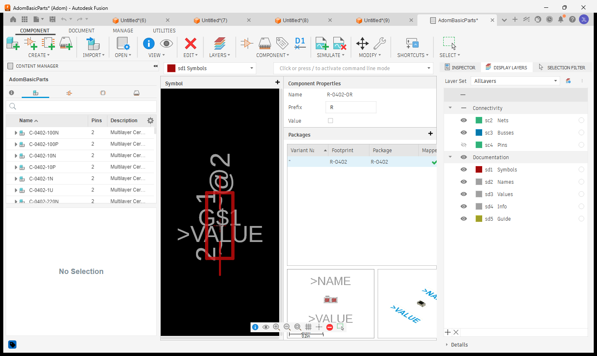Screen dimensions: 597x356
Task: Click the Import icon in the toolbar
Action: coord(93,43)
